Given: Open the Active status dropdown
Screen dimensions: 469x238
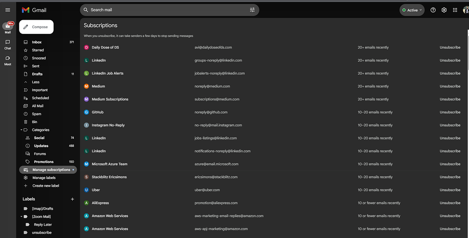Looking at the screenshot, I should 412,10.
